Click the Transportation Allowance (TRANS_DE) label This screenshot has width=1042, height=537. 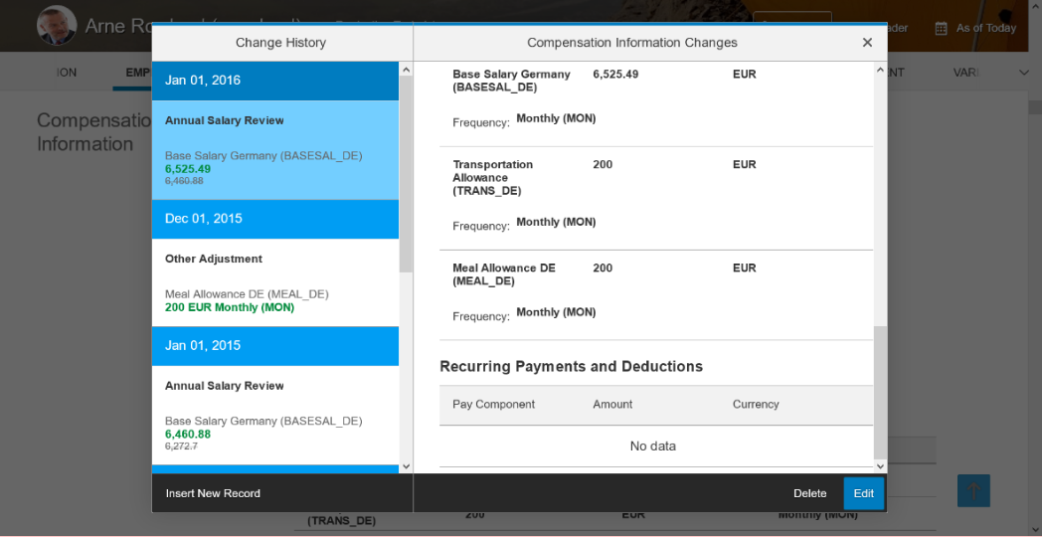click(493, 177)
